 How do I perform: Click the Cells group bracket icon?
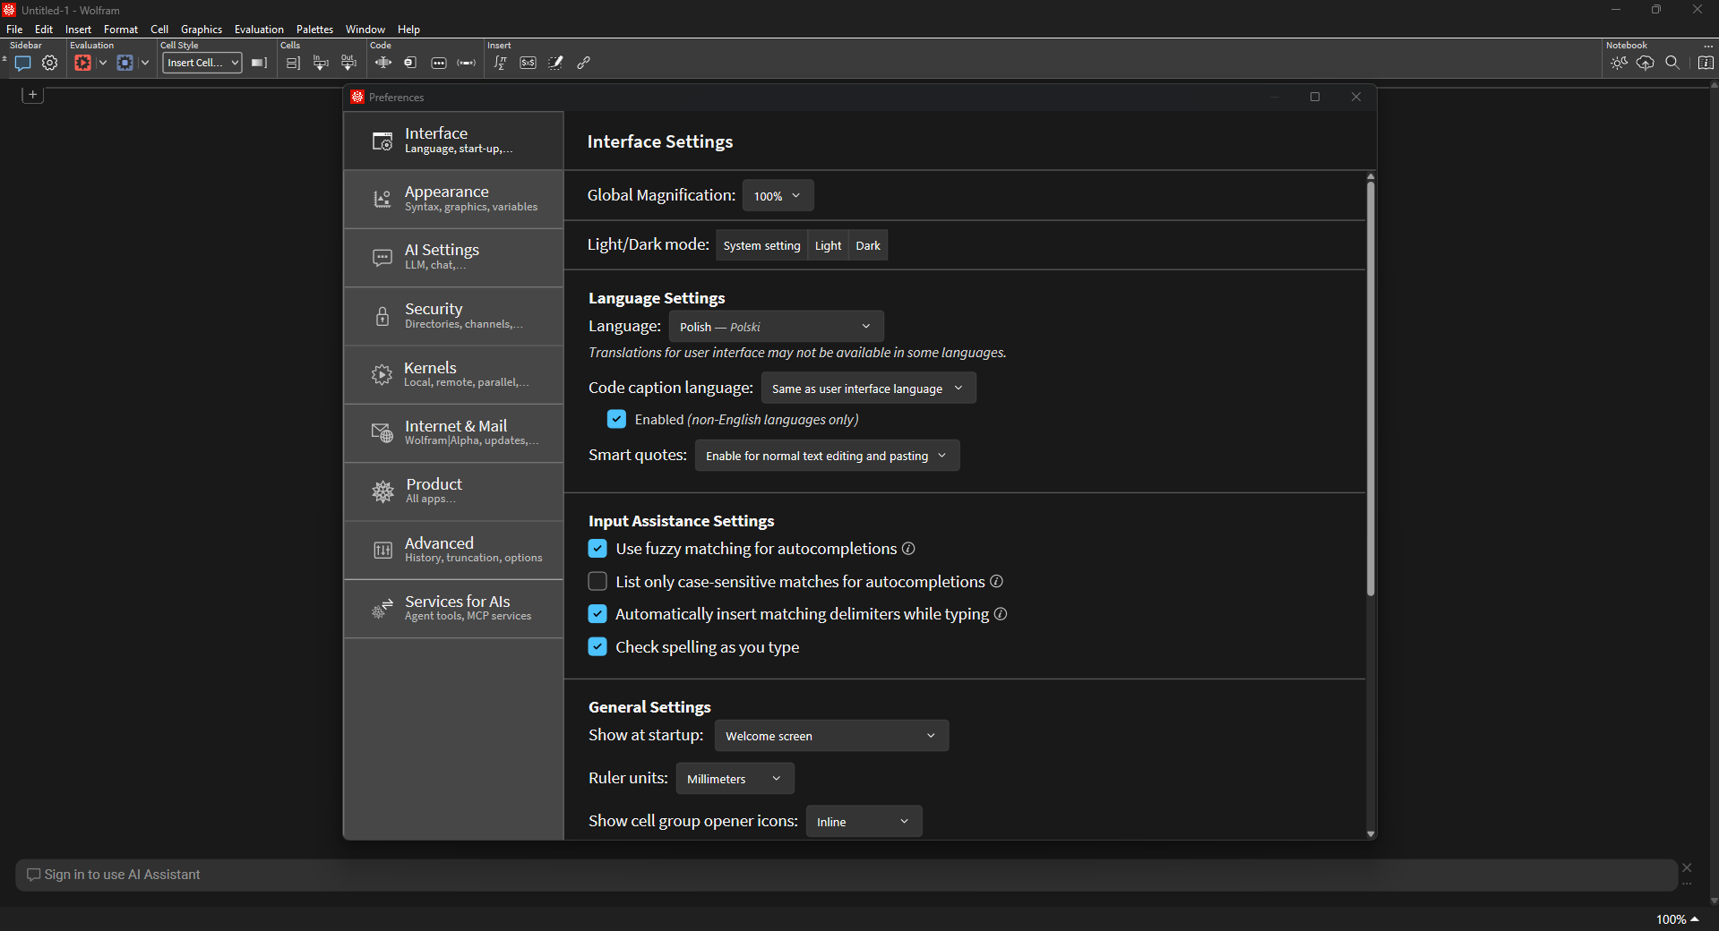pos(293,63)
